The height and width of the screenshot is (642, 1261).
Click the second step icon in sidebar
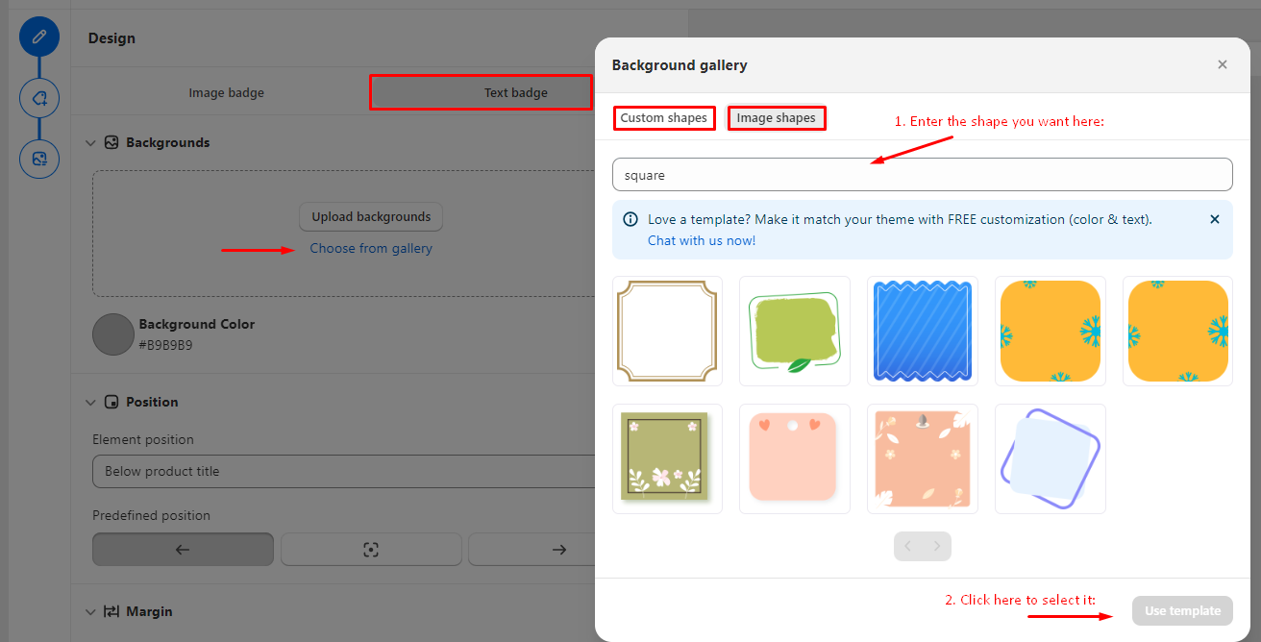[x=39, y=98]
